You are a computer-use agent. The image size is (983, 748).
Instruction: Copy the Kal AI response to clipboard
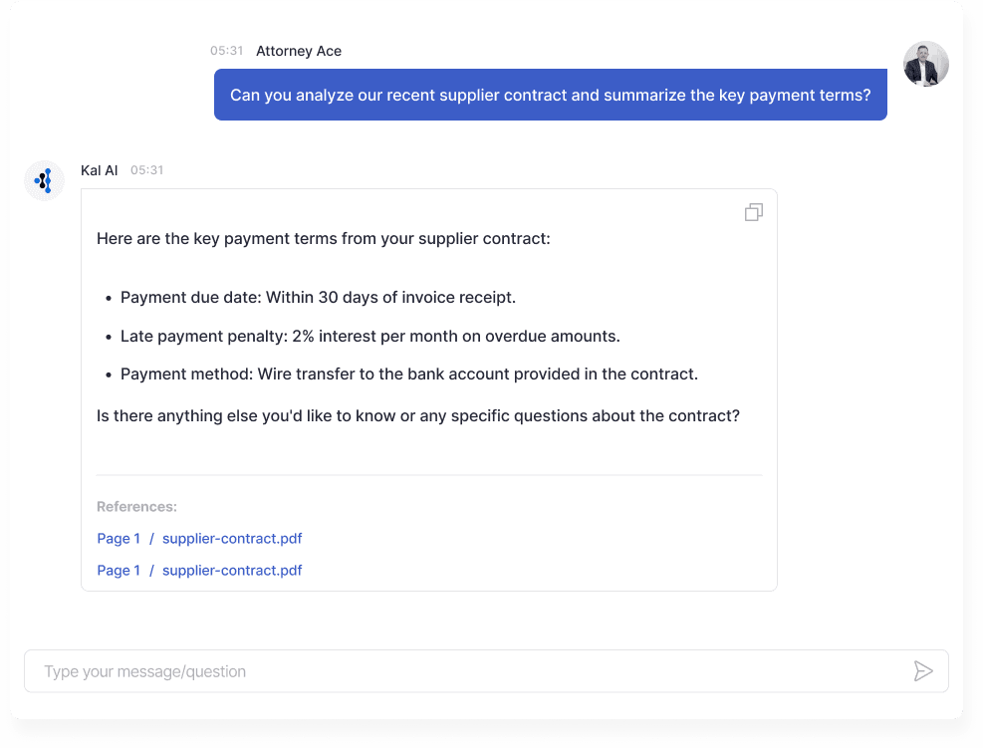754,212
